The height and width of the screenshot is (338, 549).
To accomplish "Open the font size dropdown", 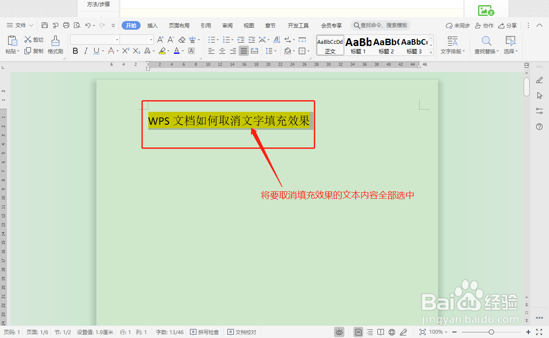I will click(x=151, y=40).
